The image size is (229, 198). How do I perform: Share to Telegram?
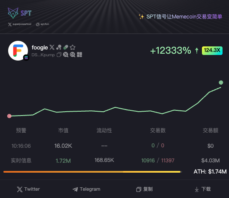(x=86, y=189)
